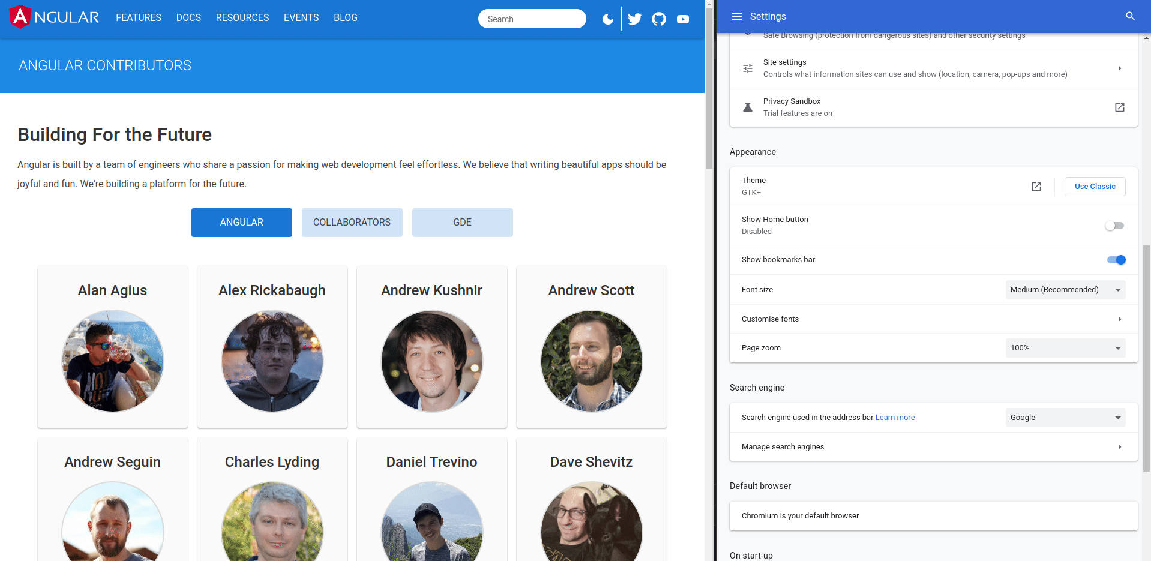Open the DOCS menu item
This screenshot has height=561, width=1151.
(x=188, y=18)
